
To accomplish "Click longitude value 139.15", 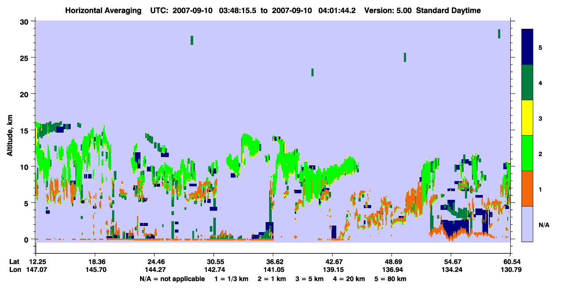I will (332, 270).
